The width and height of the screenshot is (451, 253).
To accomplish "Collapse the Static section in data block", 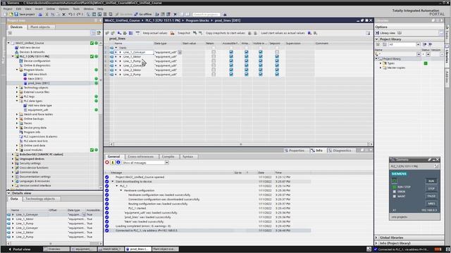I will coord(116,48).
